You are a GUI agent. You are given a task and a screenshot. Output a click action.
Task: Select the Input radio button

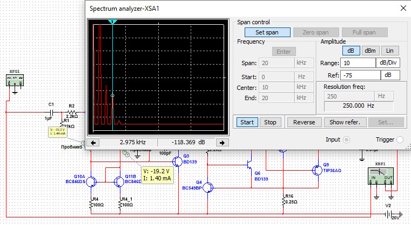(347, 139)
